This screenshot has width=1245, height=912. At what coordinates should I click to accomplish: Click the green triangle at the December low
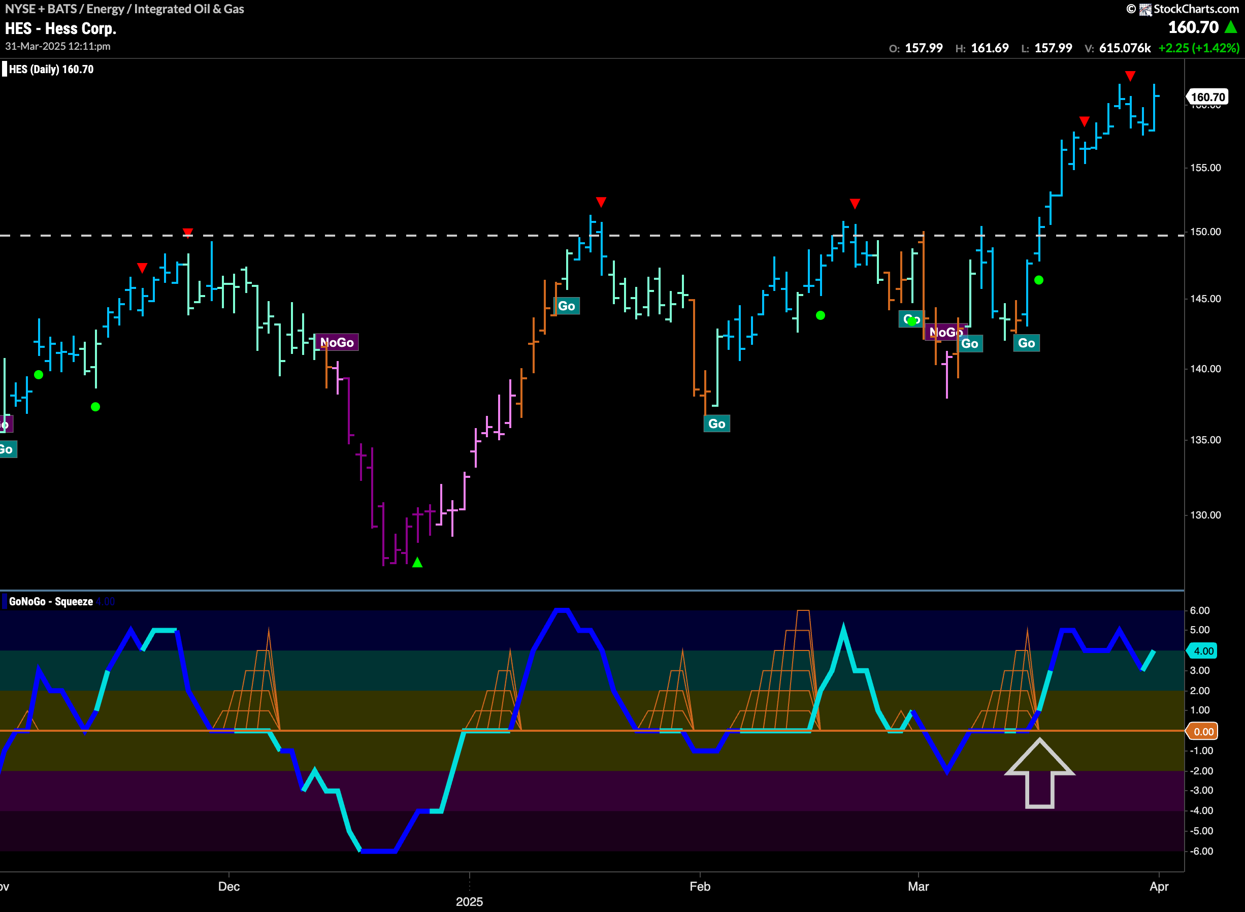pyautogui.click(x=417, y=562)
